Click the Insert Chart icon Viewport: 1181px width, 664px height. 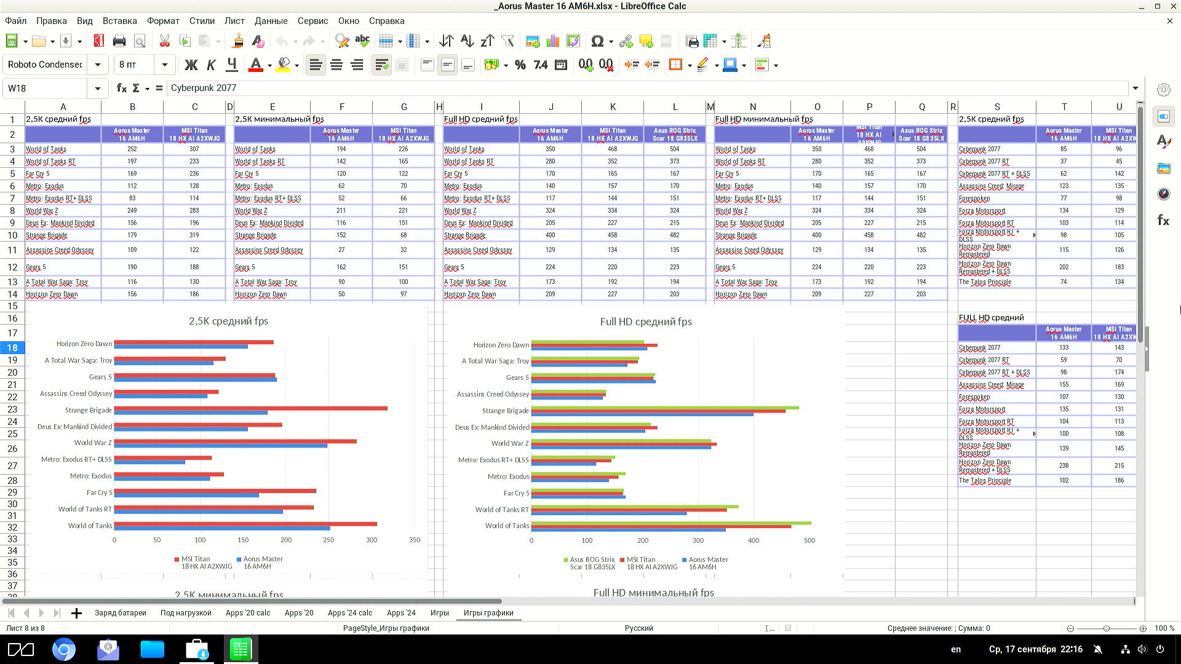click(x=553, y=41)
